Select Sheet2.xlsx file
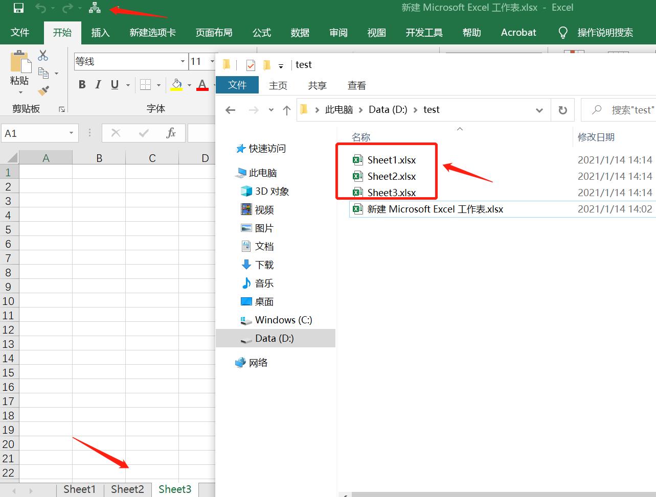The height and width of the screenshot is (497, 656). [x=392, y=176]
